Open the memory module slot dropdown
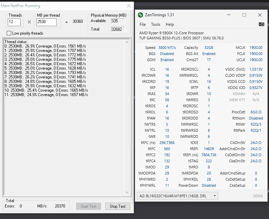Image resolution: width=269 pixels, height=219 pixels. point(178,196)
